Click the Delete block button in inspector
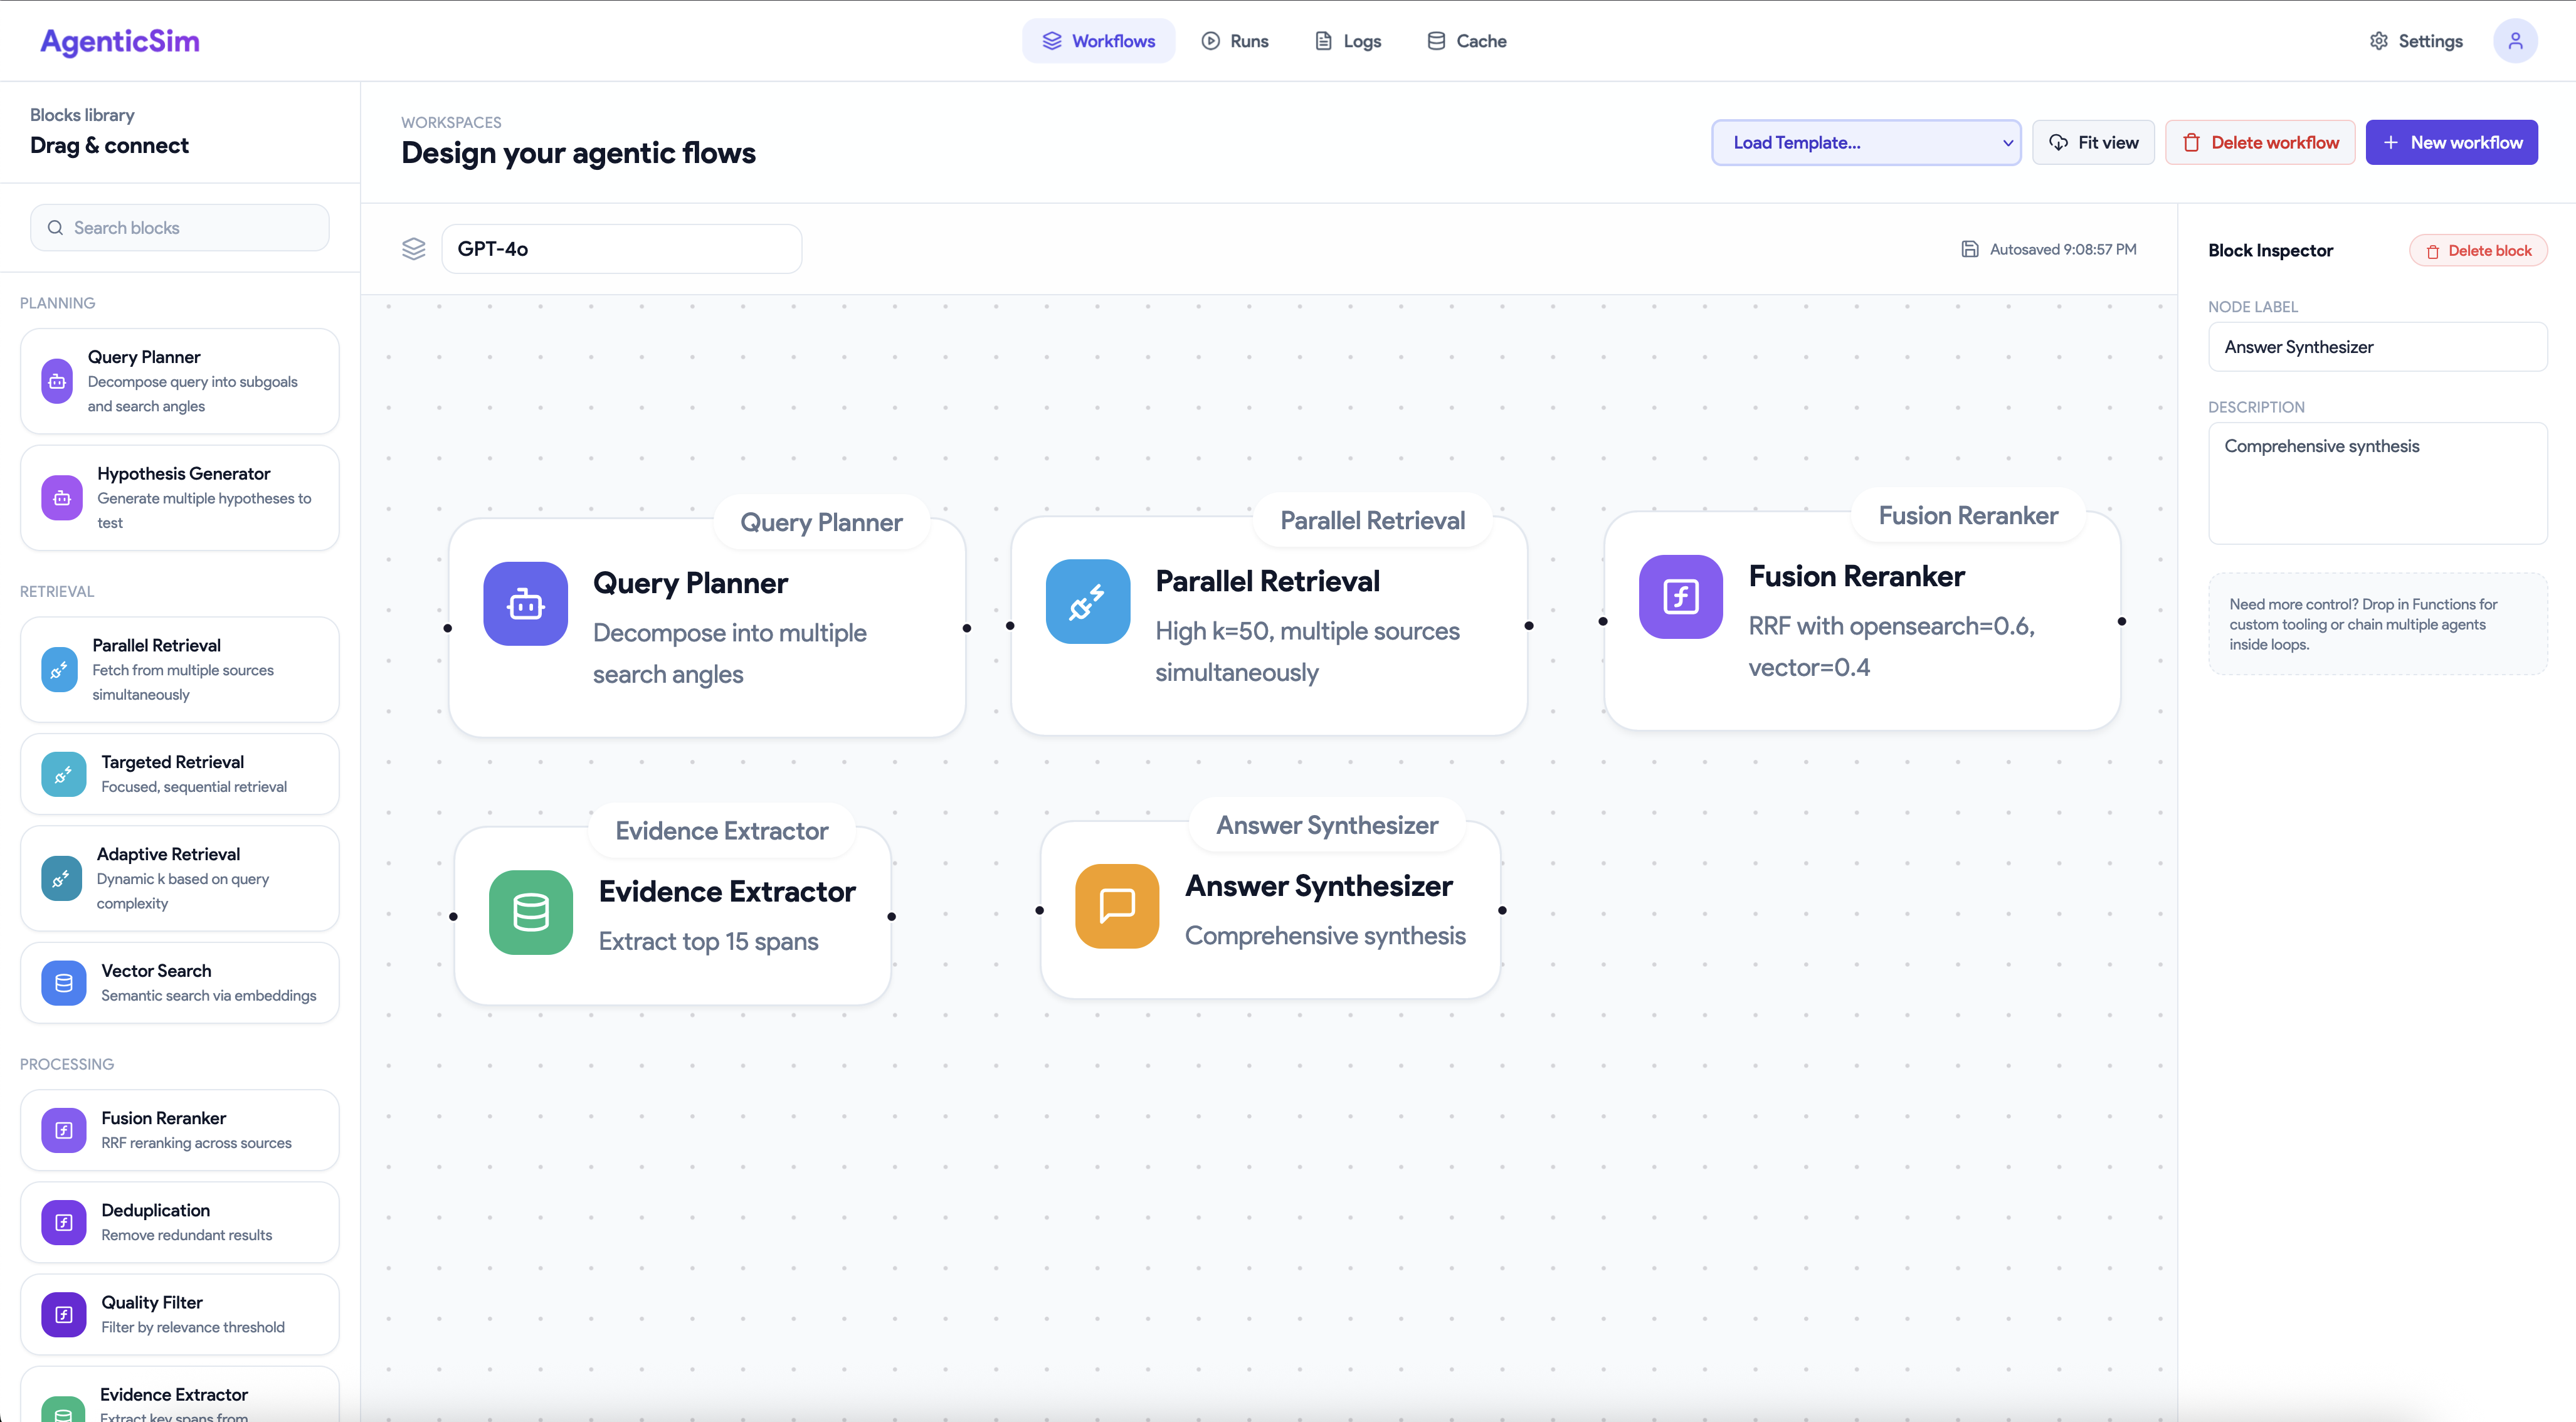This screenshot has height=1422, width=2576. tap(2478, 250)
